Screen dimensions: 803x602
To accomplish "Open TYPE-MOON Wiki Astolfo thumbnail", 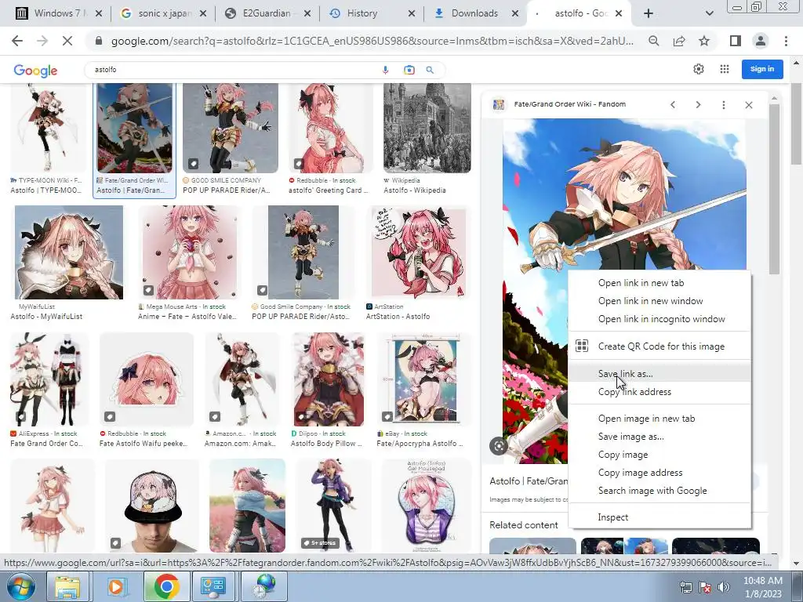I will point(48,128).
